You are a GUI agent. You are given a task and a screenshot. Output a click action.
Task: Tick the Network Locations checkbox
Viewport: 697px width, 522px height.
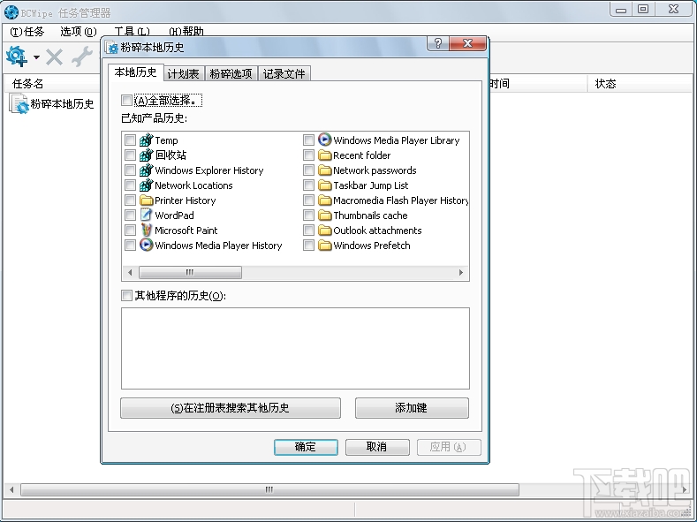tap(130, 185)
